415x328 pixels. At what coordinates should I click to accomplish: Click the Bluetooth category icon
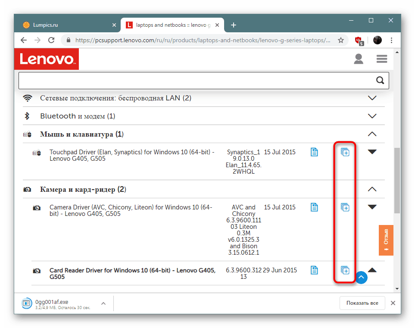click(x=27, y=116)
